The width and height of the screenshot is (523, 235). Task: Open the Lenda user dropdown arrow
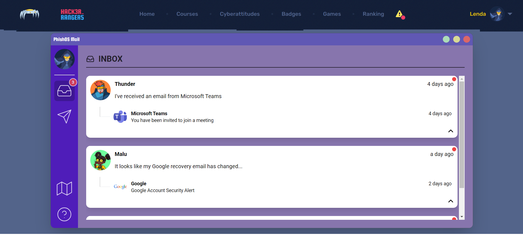point(510,14)
